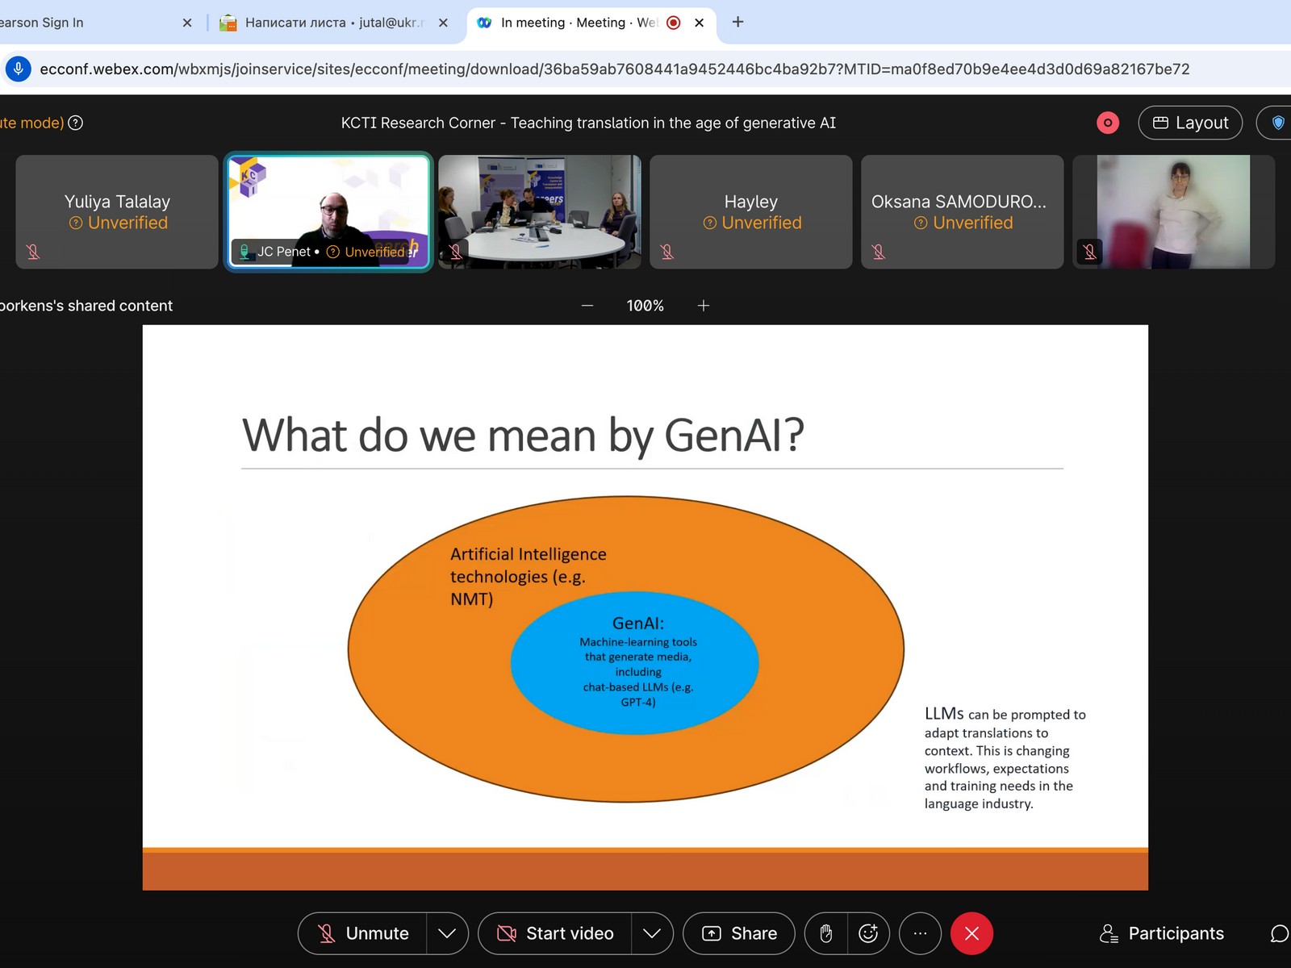Zoom in shared content with plus

click(x=704, y=306)
